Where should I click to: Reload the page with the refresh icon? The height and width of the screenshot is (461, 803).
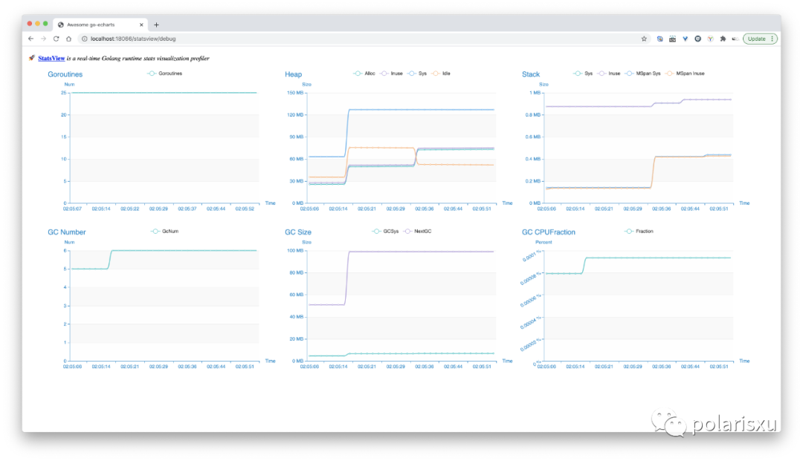point(57,39)
